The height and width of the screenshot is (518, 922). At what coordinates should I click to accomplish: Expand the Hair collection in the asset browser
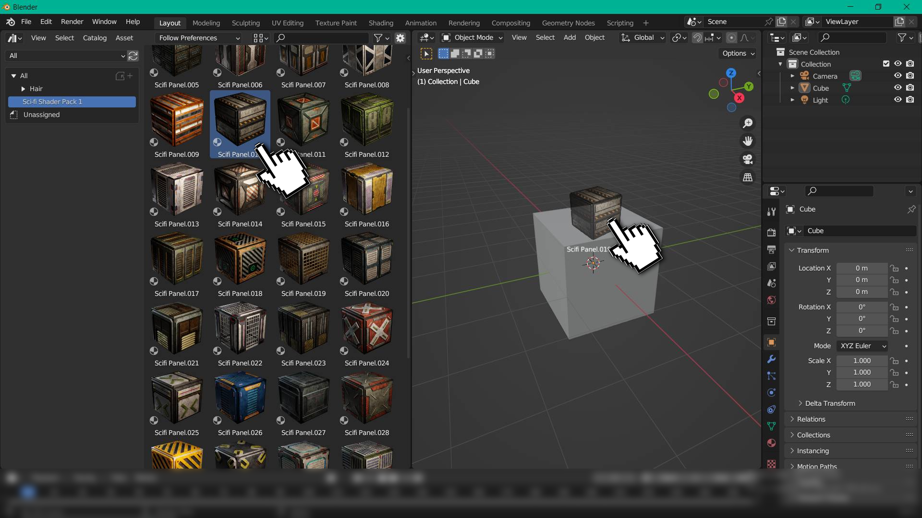tap(23, 89)
